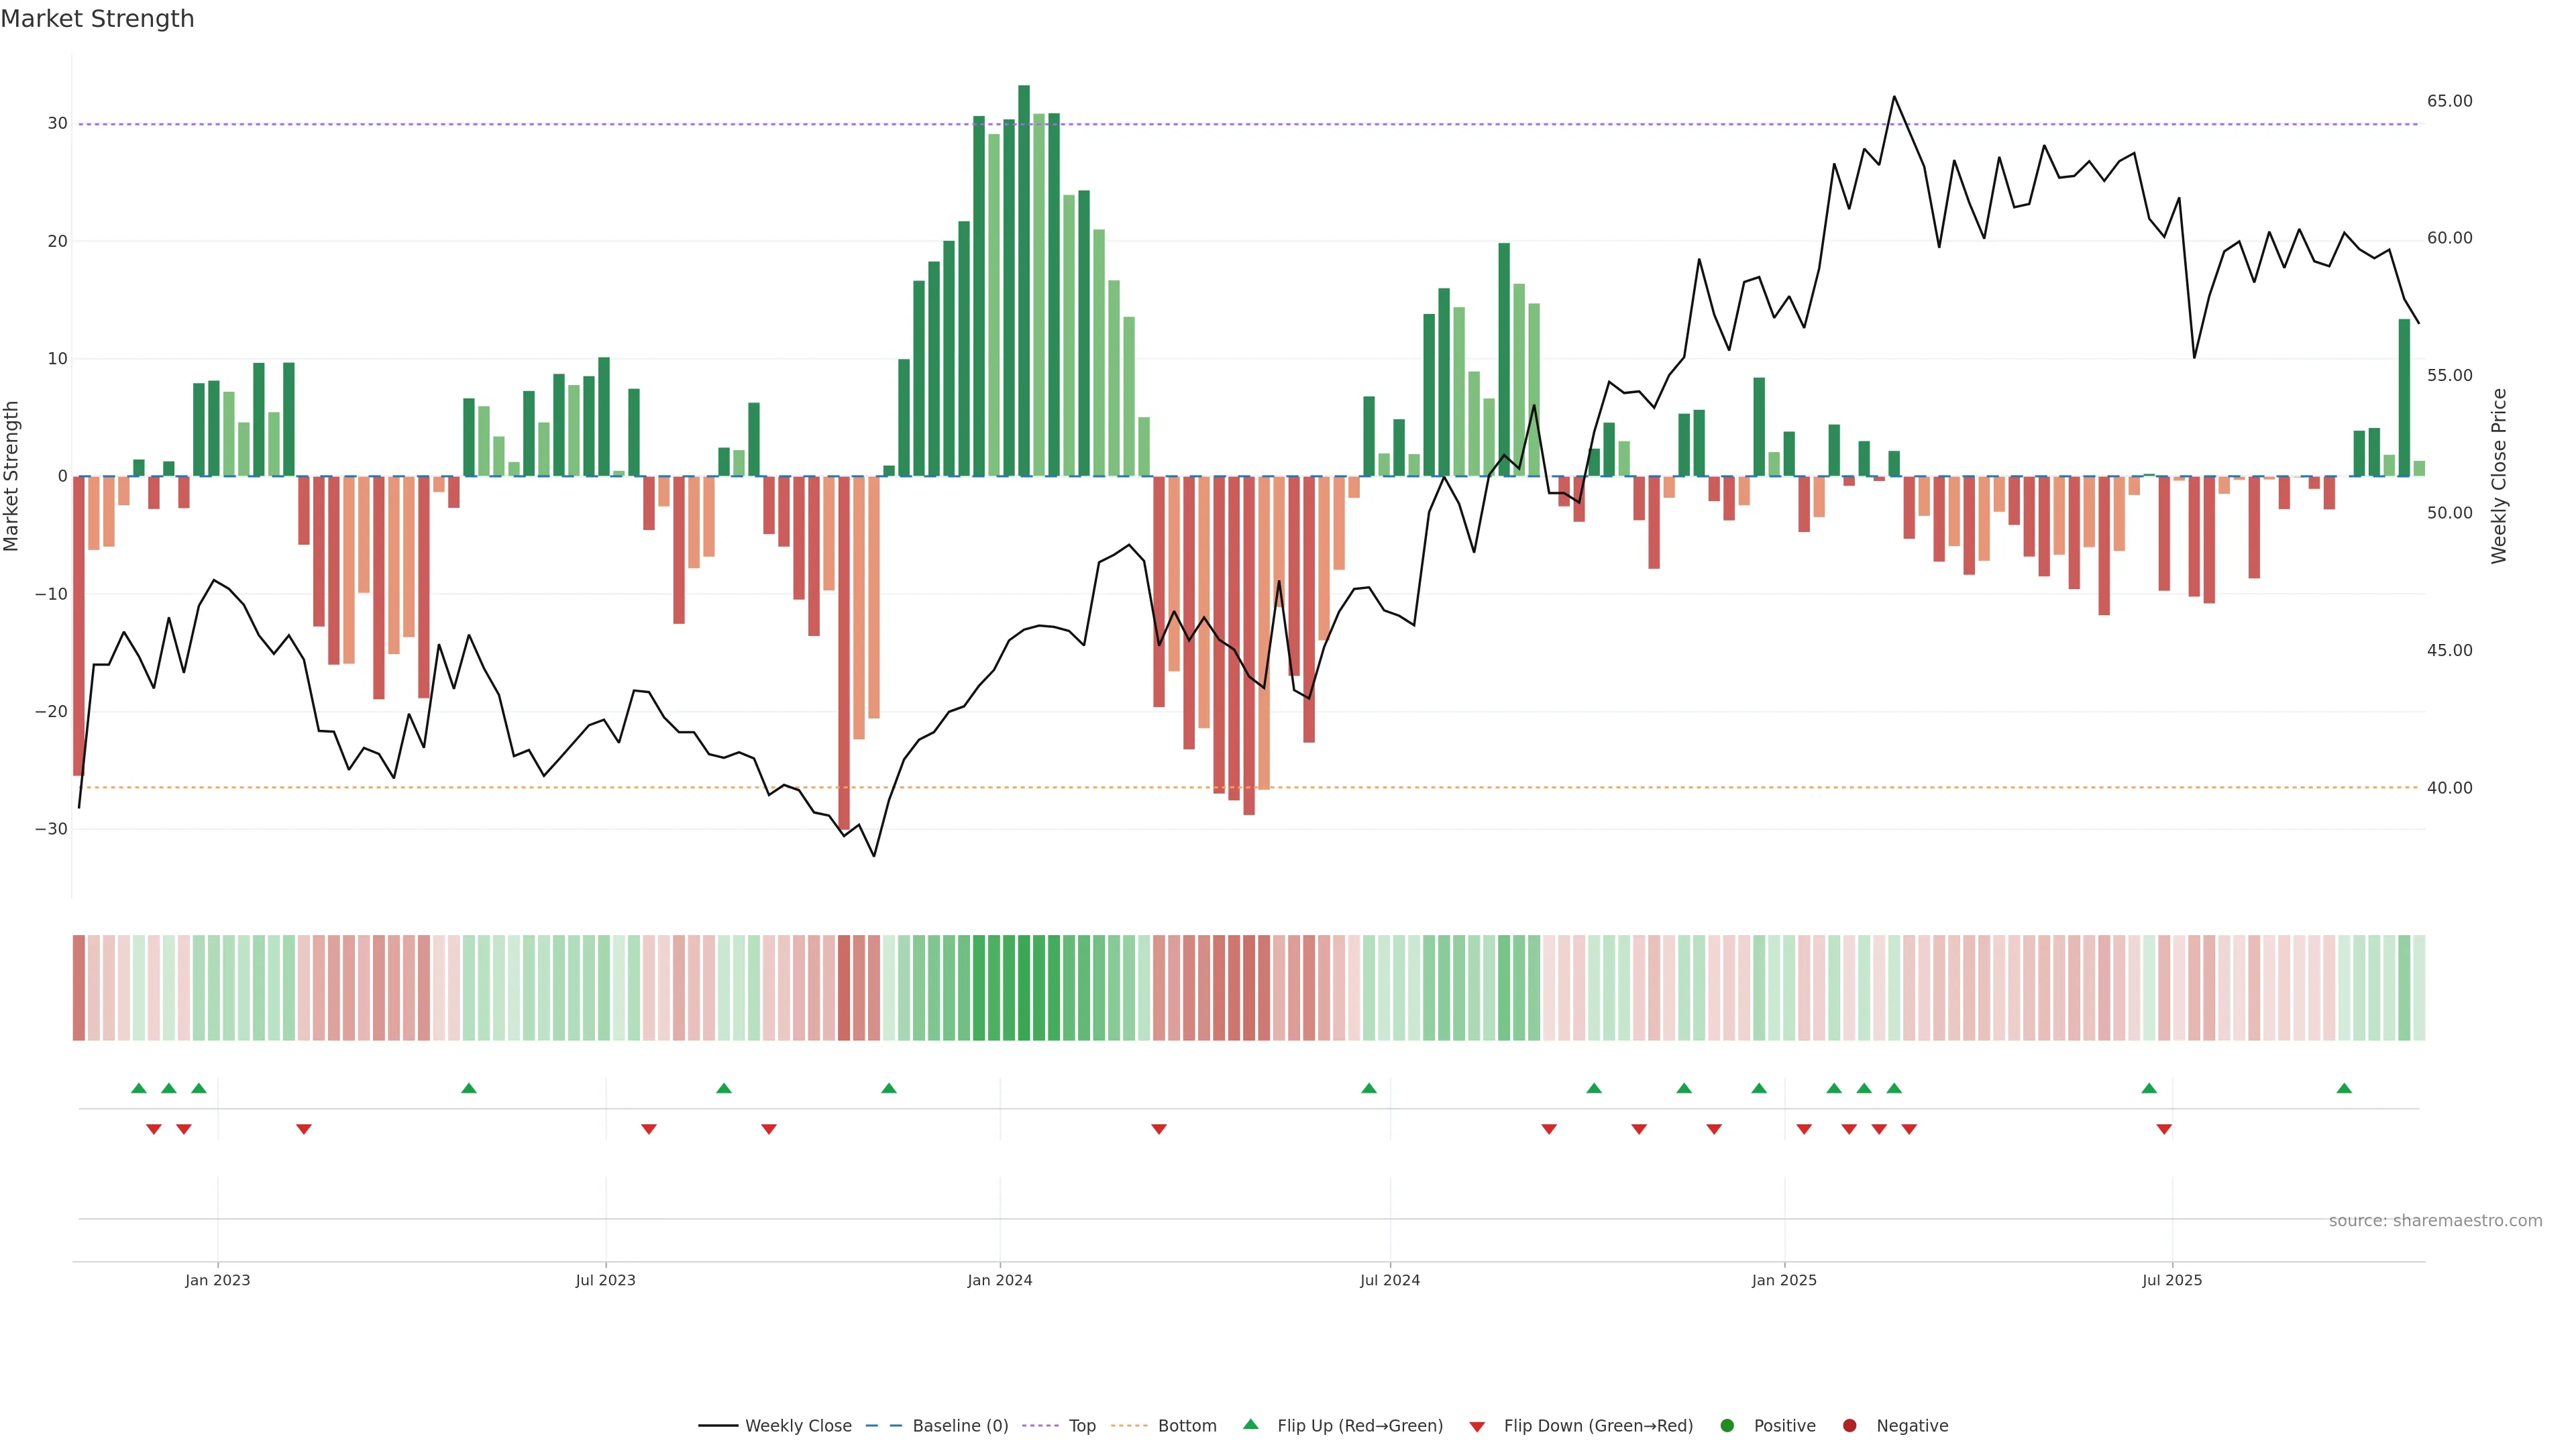Click the Market Strength chart title

(97, 19)
